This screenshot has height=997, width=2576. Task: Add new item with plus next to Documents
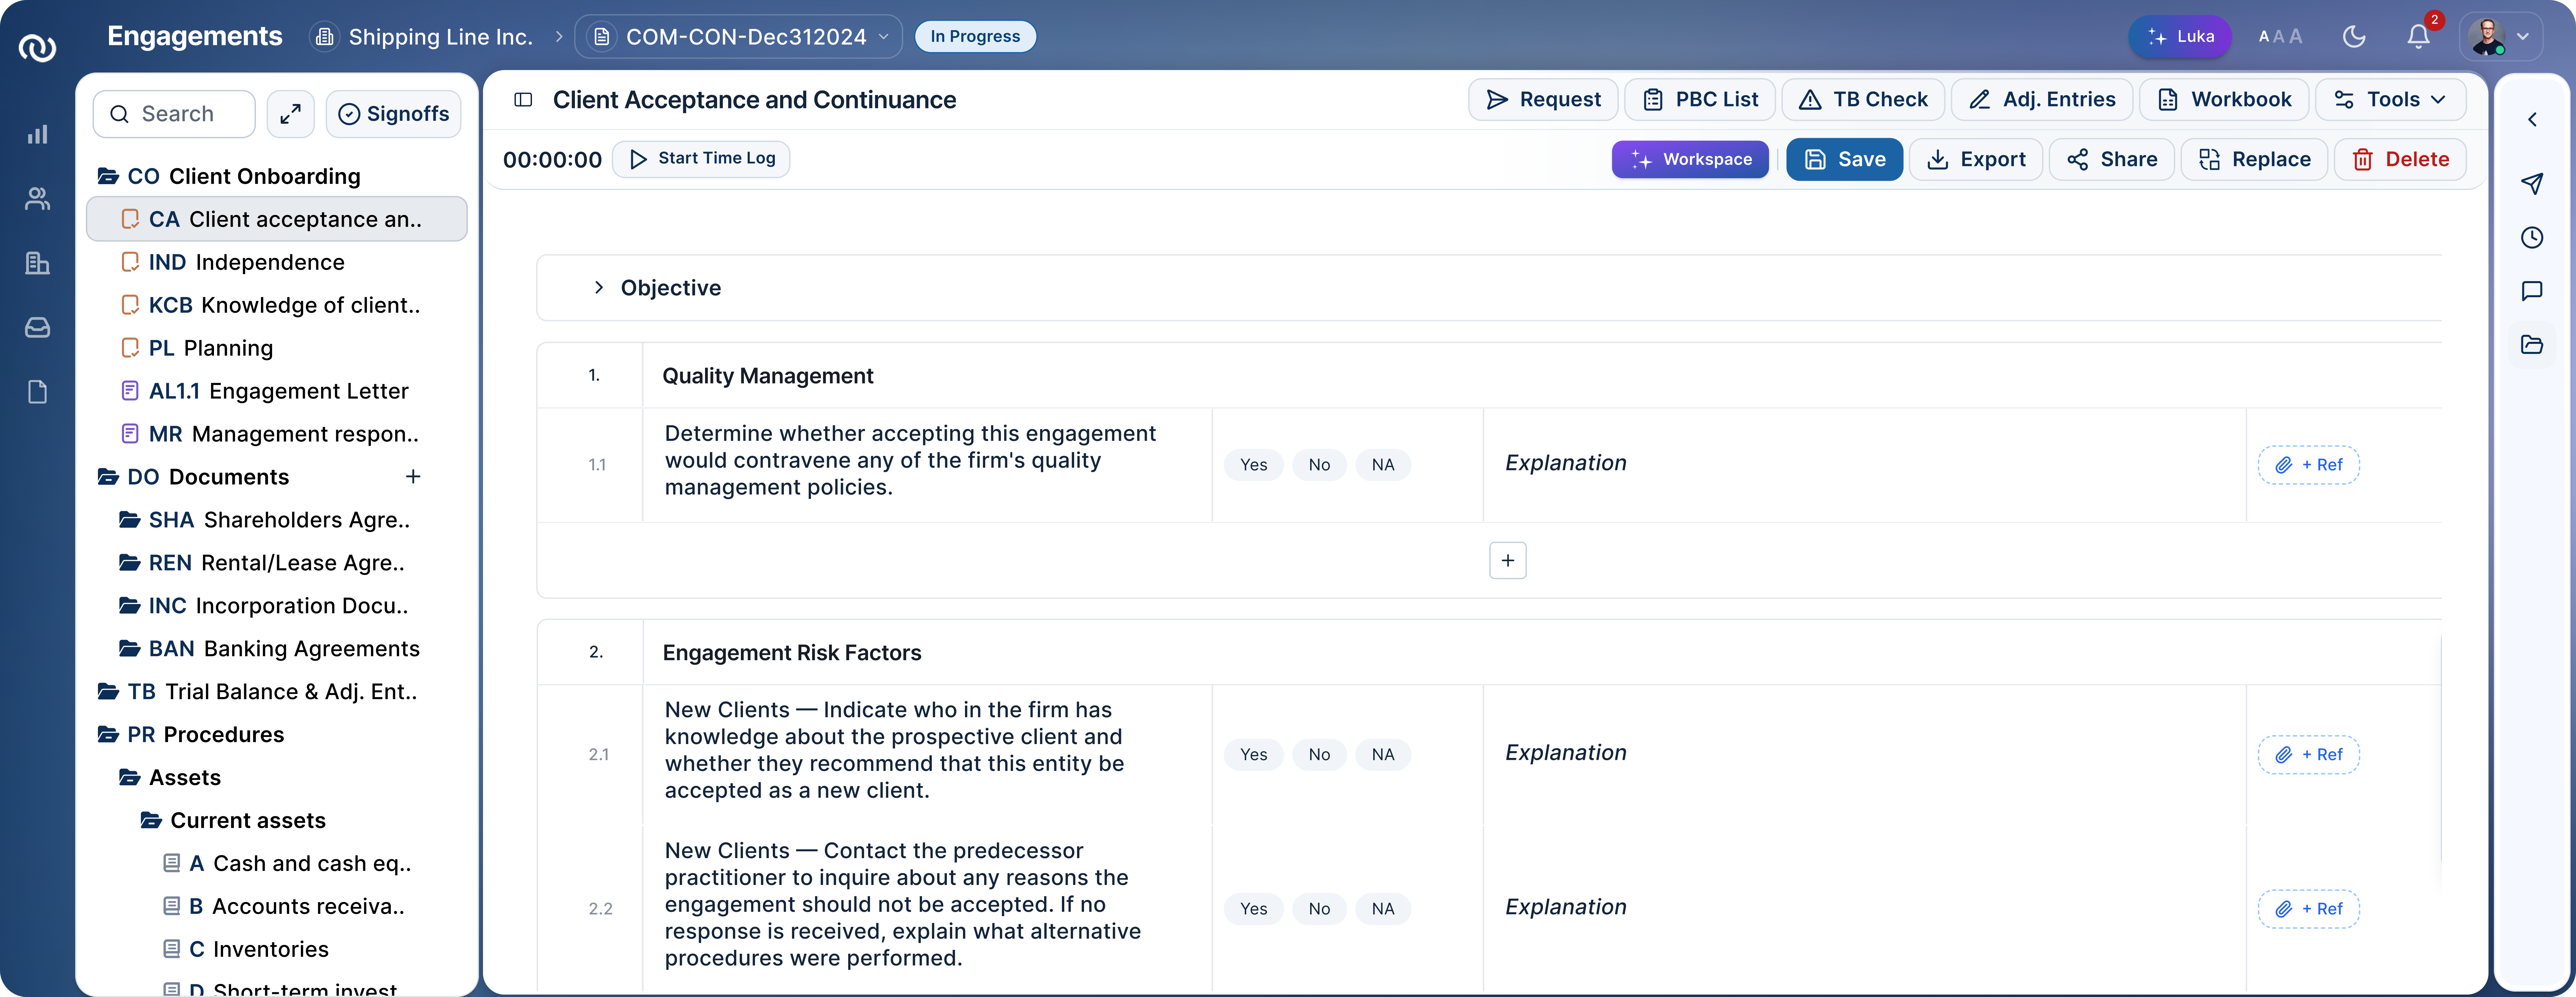(413, 477)
